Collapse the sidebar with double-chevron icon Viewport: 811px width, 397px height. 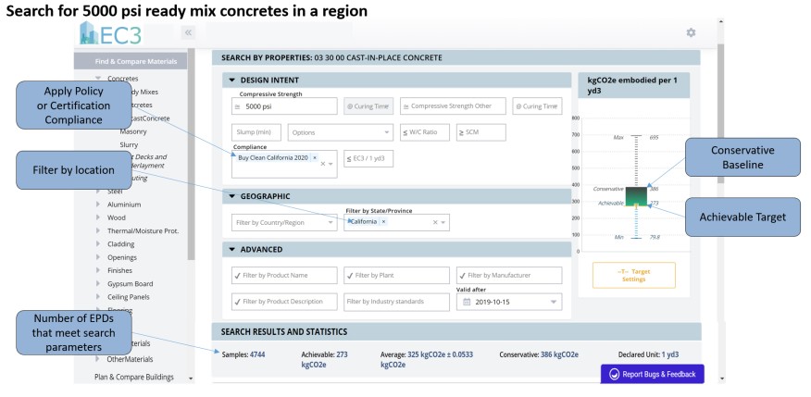point(188,32)
